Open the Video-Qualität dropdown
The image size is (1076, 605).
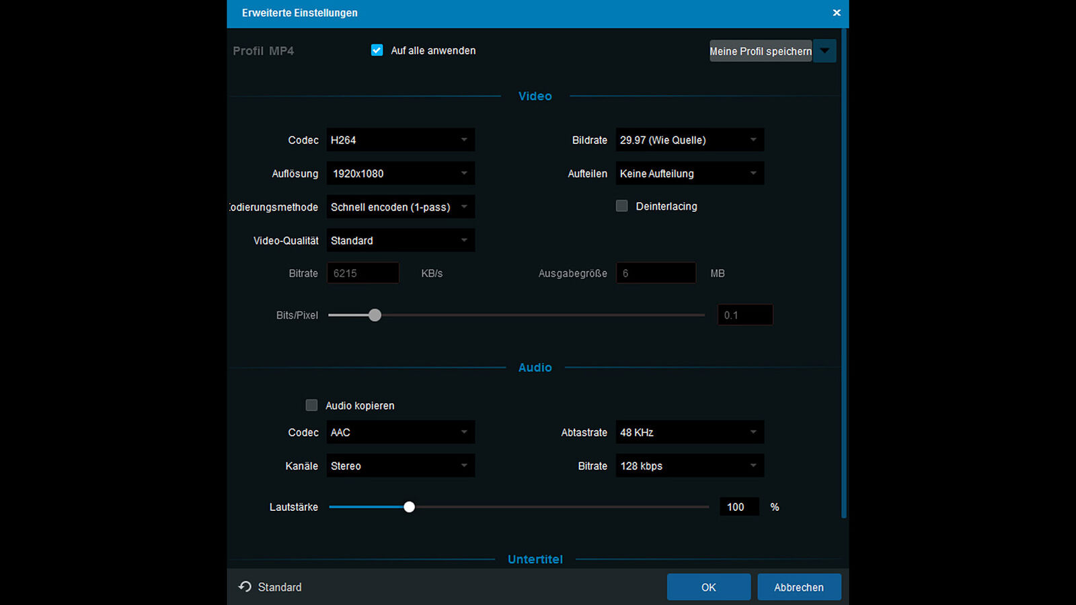pos(400,240)
